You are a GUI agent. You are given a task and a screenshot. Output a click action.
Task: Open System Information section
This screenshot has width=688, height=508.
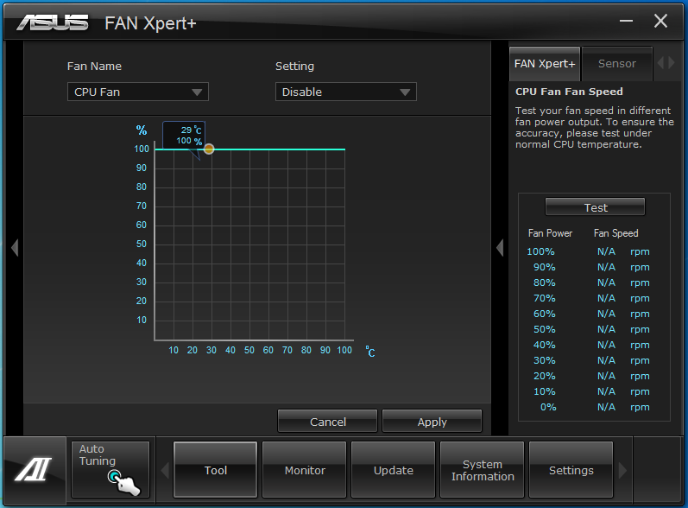(x=483, y=470)
